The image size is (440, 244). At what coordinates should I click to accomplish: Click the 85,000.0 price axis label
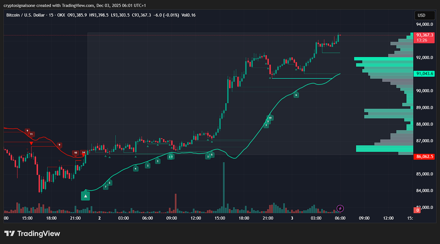tap(425, 174)
